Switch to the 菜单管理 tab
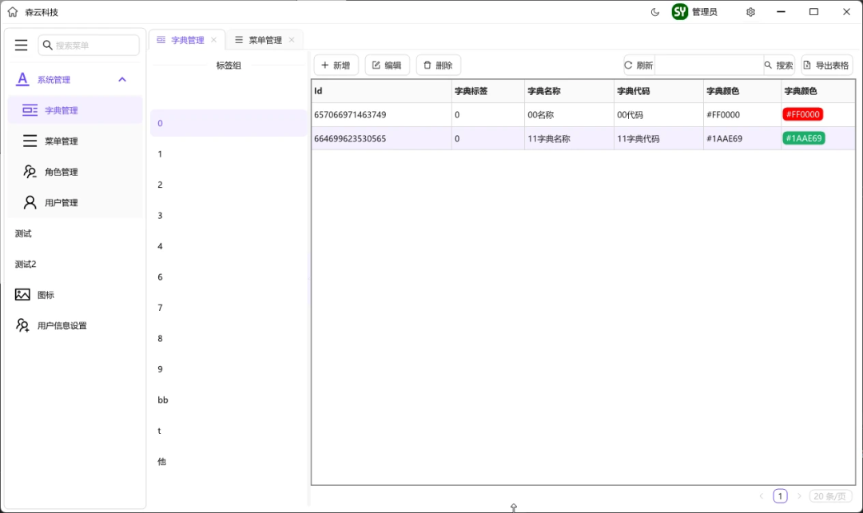Viewport: 863px width, 513px height. coord(264,40)
